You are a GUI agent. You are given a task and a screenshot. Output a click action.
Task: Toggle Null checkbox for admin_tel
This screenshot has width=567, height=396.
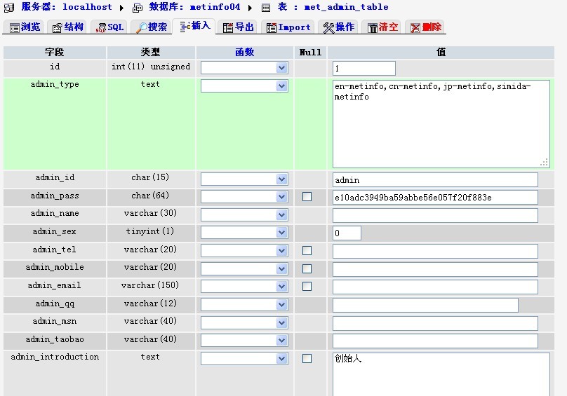click(x=307, y=250)
